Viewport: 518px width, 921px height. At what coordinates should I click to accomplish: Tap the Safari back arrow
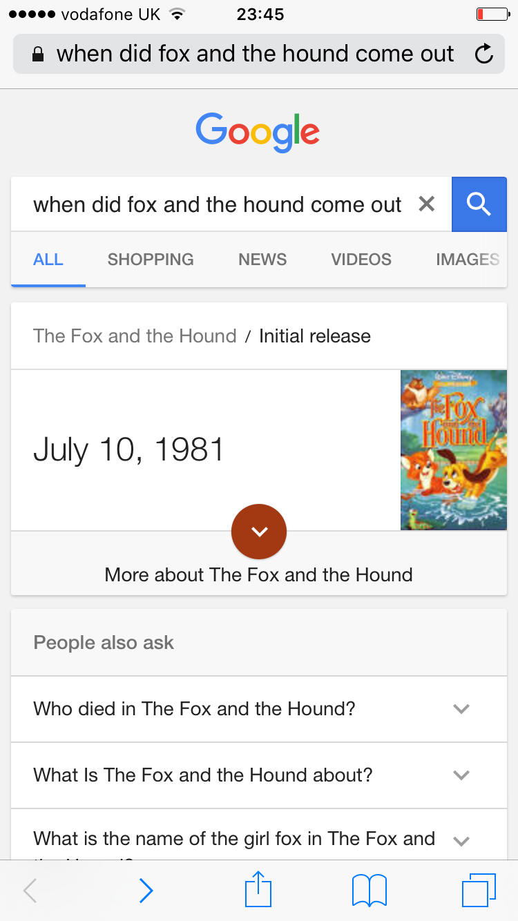(x=30, y=891)
